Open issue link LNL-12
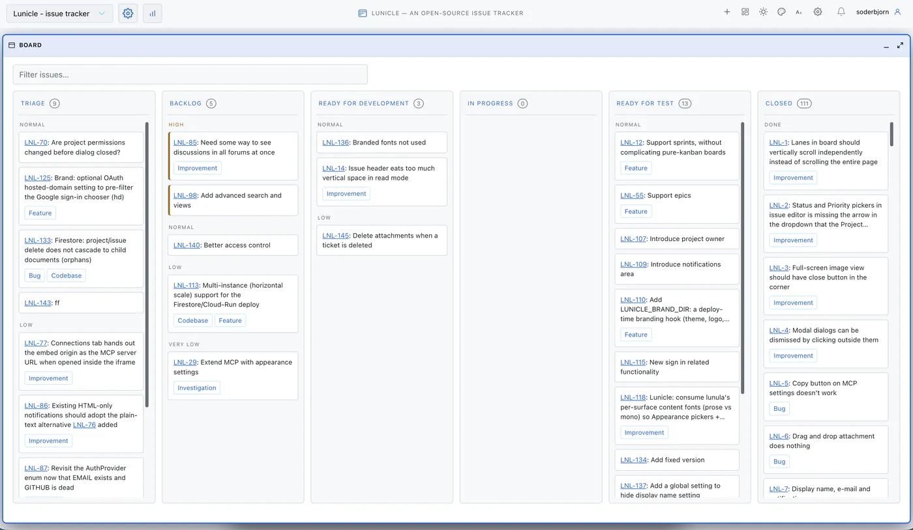Image resolution: width=913 pixels, height=530 pixels. 632,143
